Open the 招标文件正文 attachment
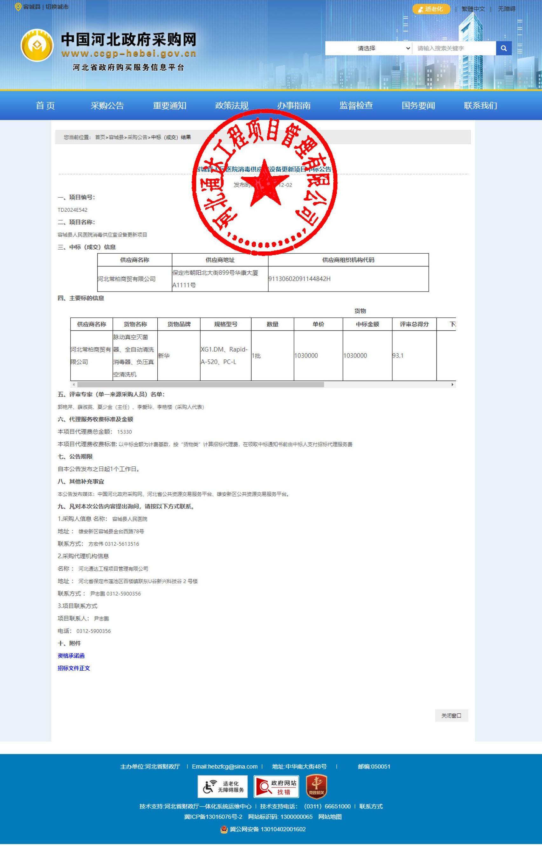 tap(74, 668)
